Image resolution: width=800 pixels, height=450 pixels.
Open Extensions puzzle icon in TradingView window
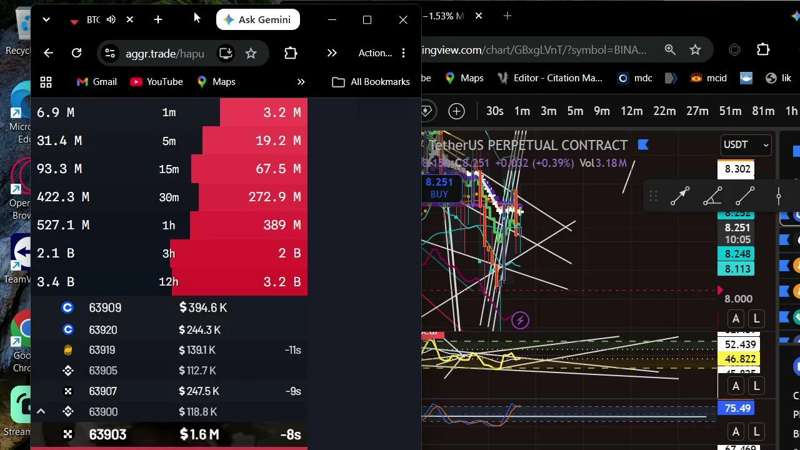763,50
